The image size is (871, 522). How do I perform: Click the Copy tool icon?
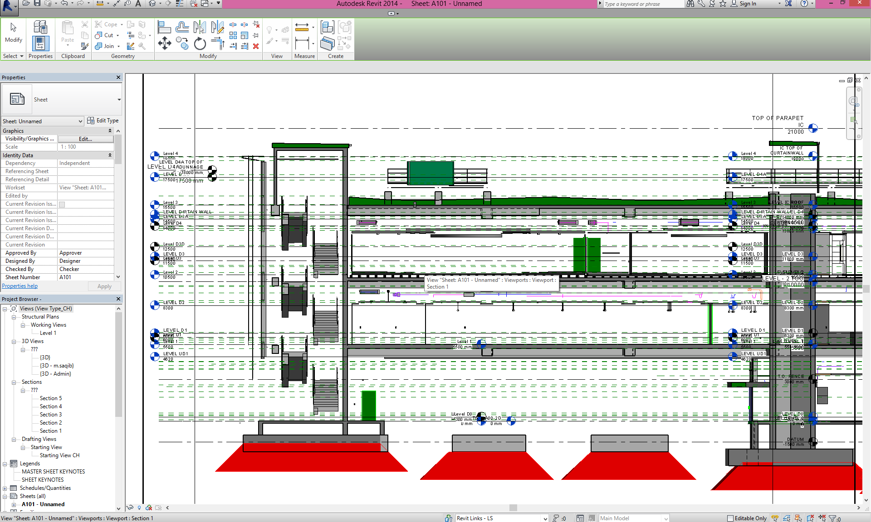[x=182, y=43]
